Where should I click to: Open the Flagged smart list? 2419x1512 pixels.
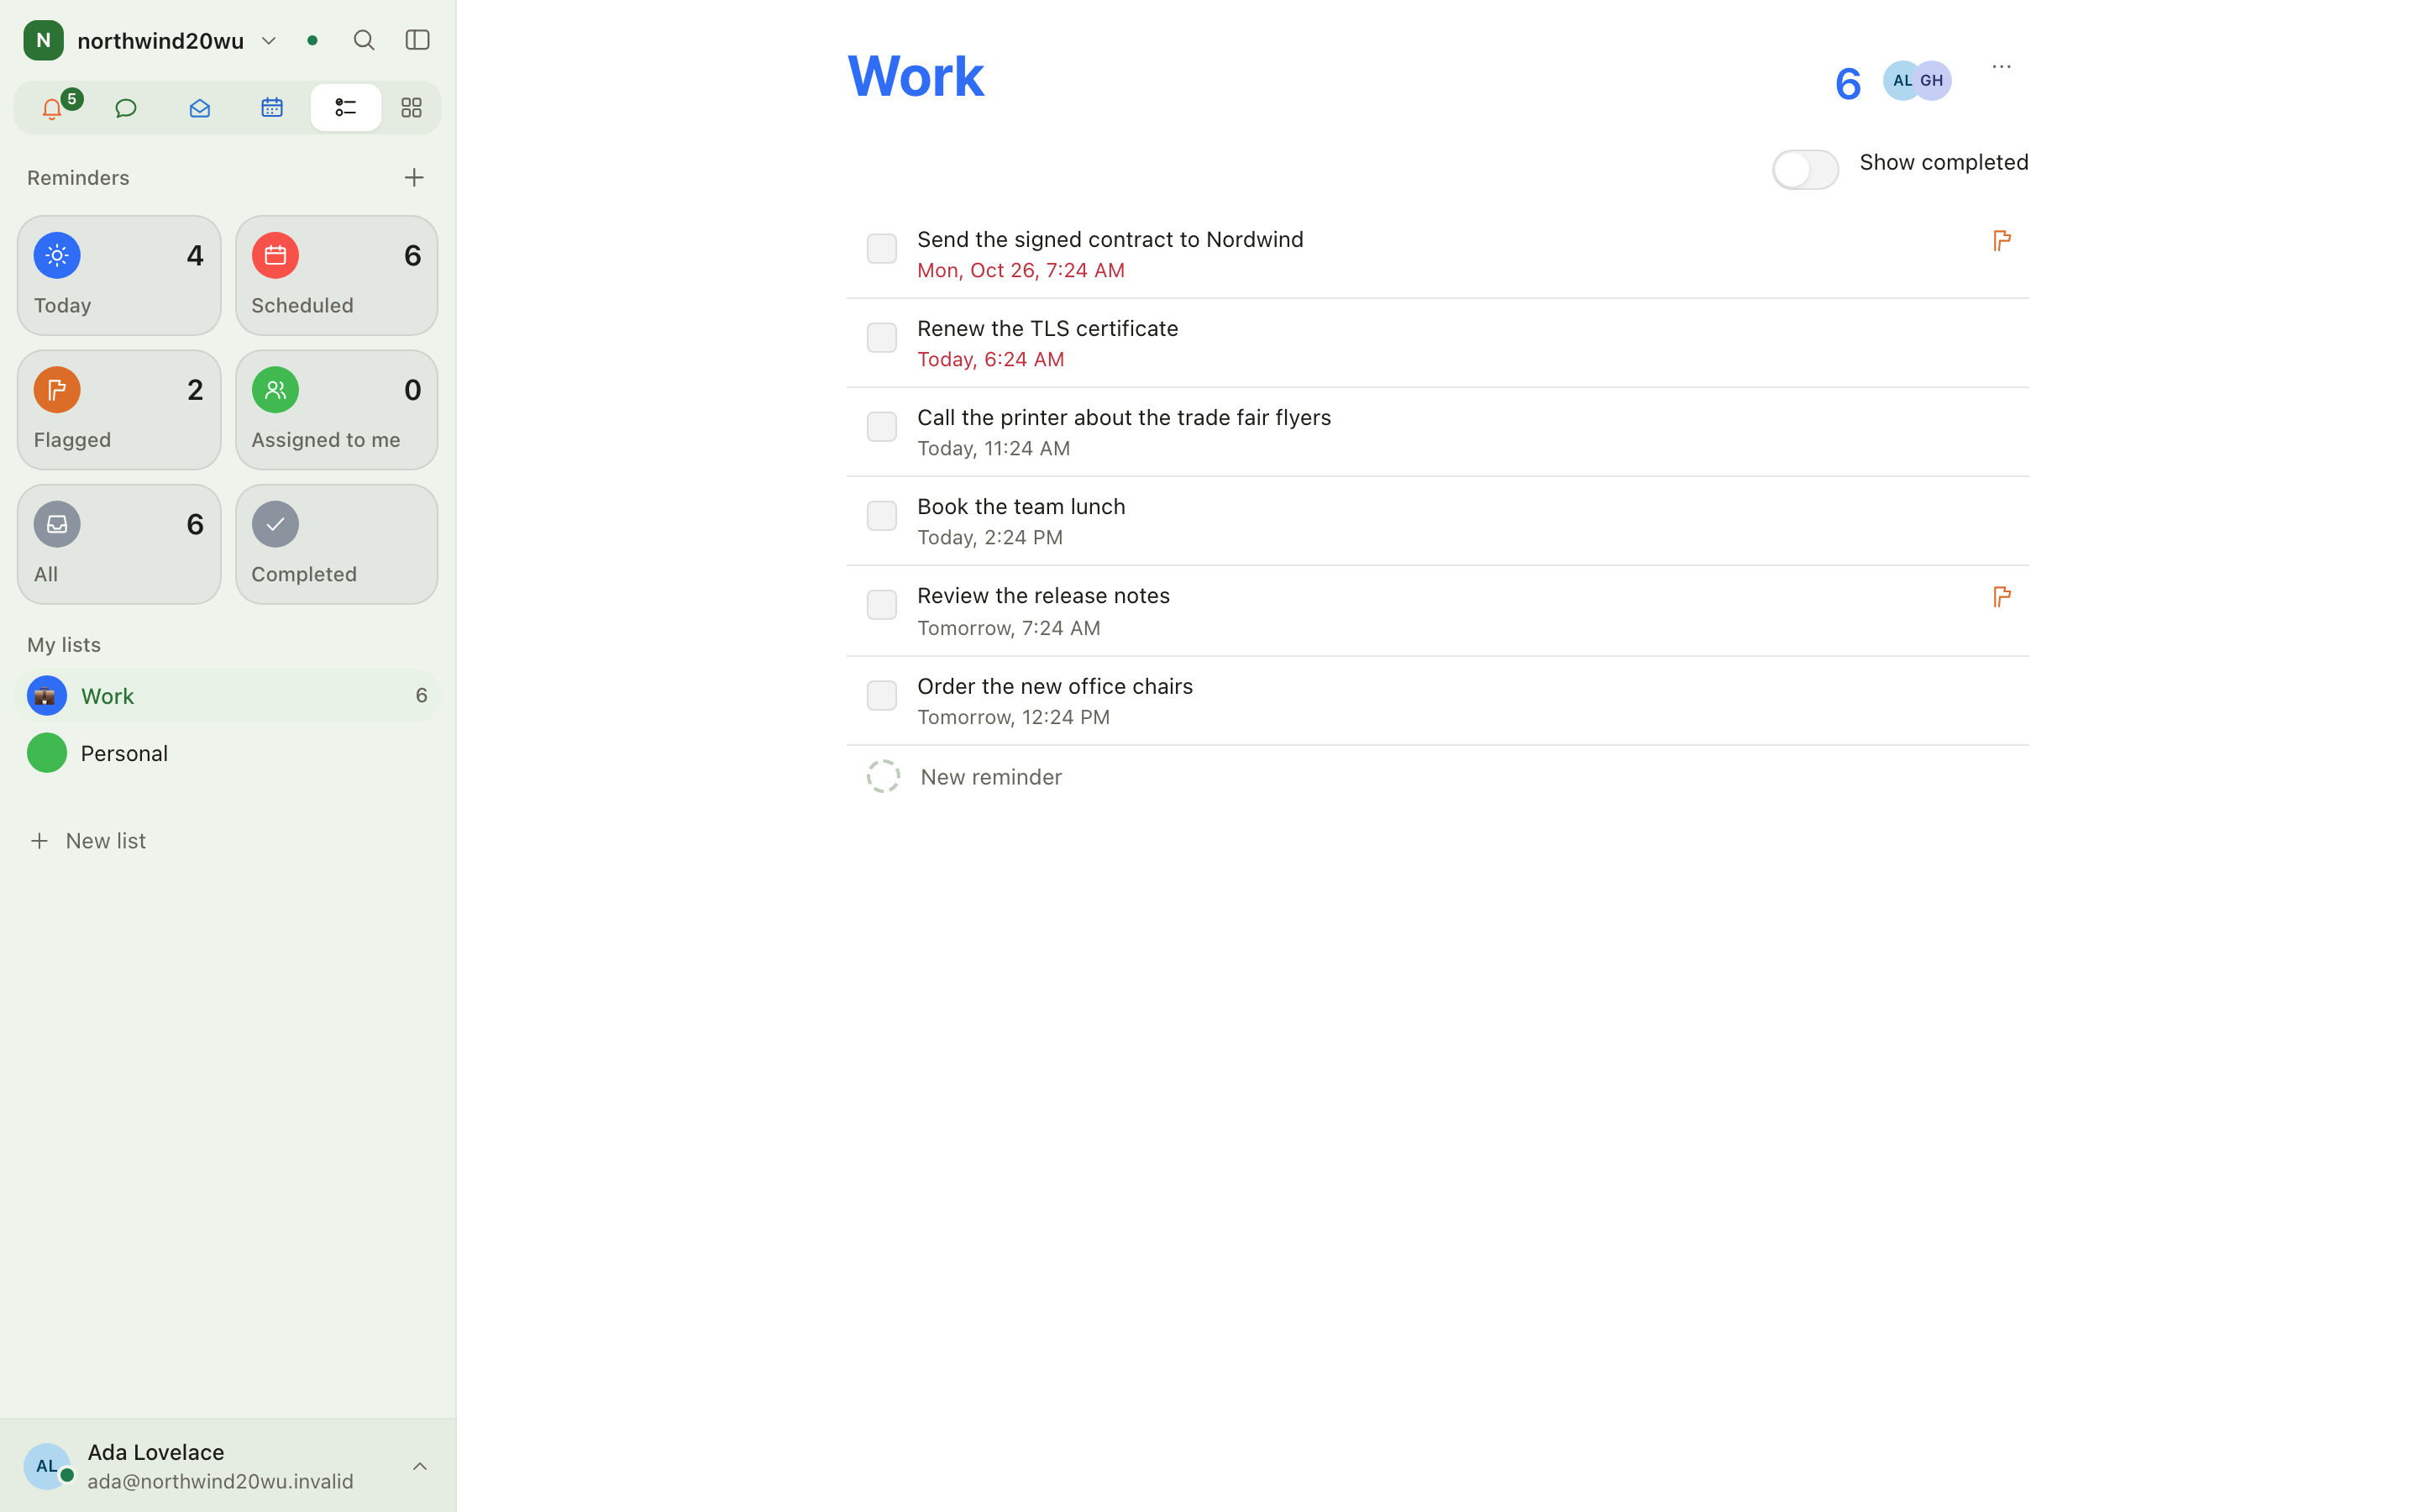pyautogui.click(x=119, y=410)
